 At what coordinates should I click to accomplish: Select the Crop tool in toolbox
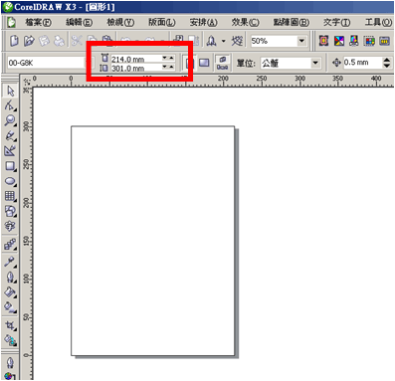coord(10,325)
